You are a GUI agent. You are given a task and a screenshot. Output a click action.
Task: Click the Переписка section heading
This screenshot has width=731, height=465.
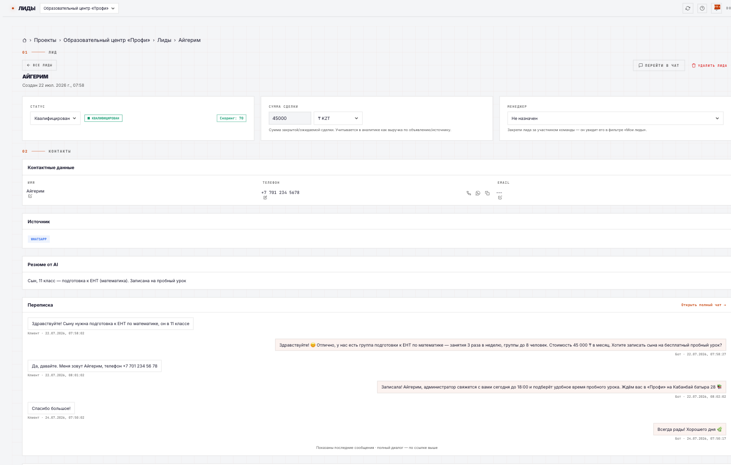click(41, 305)
